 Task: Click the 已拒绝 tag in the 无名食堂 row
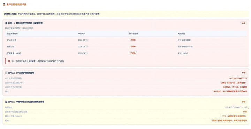(133, 53)
